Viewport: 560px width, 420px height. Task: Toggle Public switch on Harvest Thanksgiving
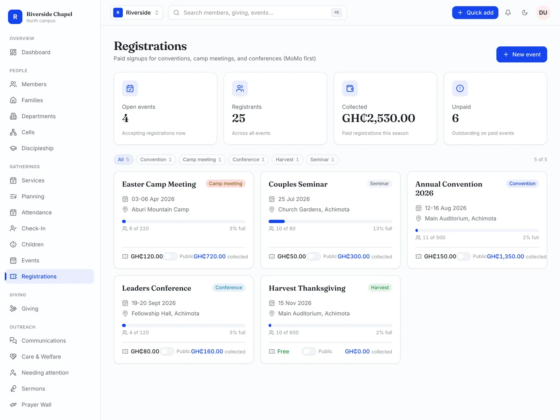coord(309,352)
